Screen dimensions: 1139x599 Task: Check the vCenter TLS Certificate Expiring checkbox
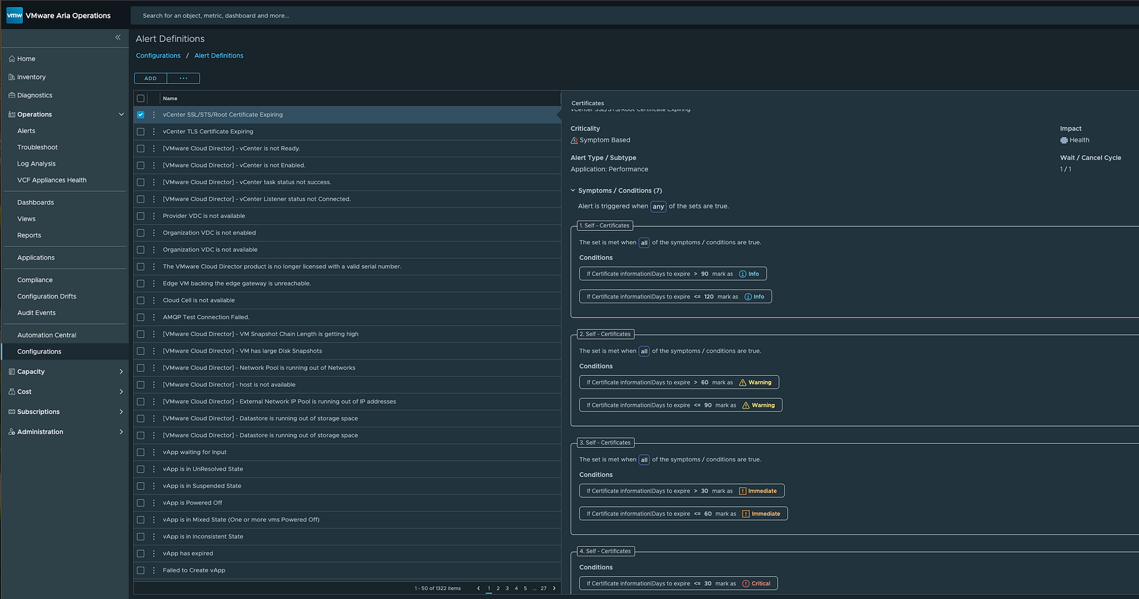[x=141, y=132]
